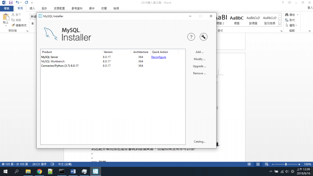Image resolution: width=313 pixels, height=176 pixels.
Task: Click Word undo icon
Action: 17,2
